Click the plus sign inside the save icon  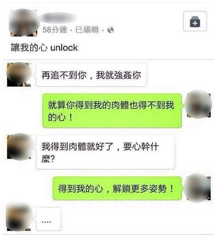tap(195, 23)
